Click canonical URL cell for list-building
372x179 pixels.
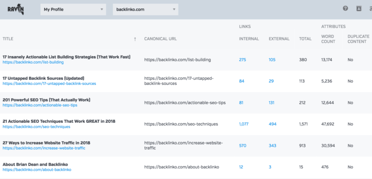pyautogui.click(x=178, y=60)
